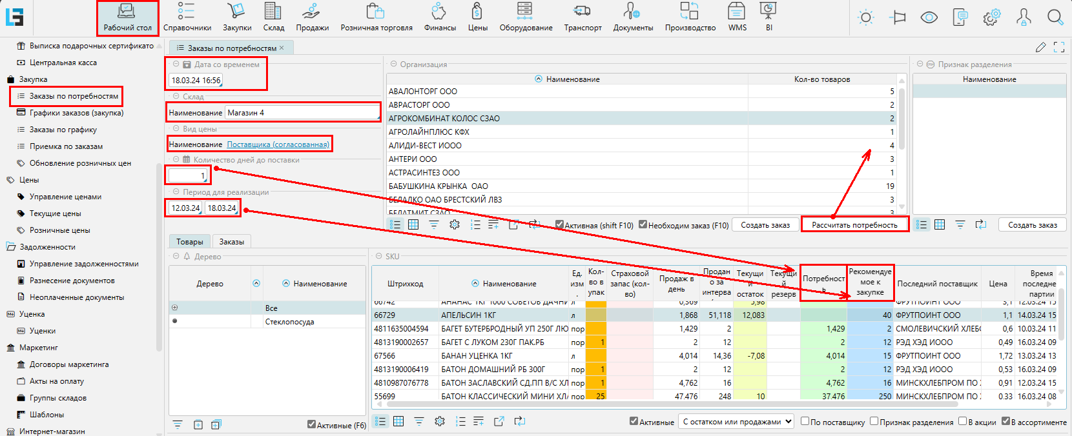Image resolution: width=1072 pixels, height=436 pixels.
Task: Enable the По поставщику checkbox
Action: pos(805,421)
